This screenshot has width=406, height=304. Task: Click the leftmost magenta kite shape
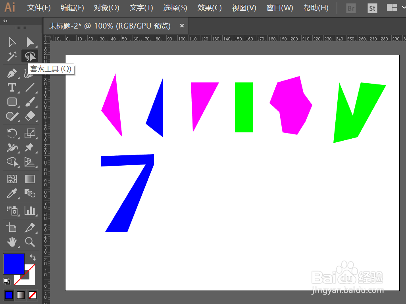(x=113, y=109)
